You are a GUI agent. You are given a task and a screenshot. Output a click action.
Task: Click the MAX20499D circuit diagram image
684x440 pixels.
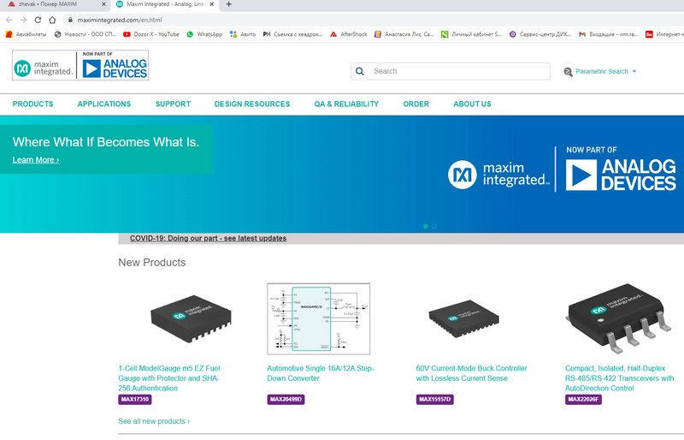[318, 318]
